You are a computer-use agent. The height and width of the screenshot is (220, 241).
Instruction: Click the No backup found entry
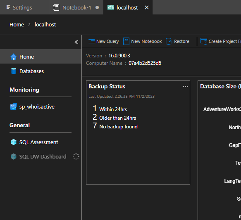tap(115, 126)
